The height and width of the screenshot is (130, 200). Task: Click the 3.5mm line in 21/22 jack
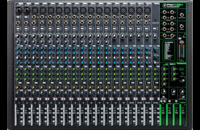[155, 20]
